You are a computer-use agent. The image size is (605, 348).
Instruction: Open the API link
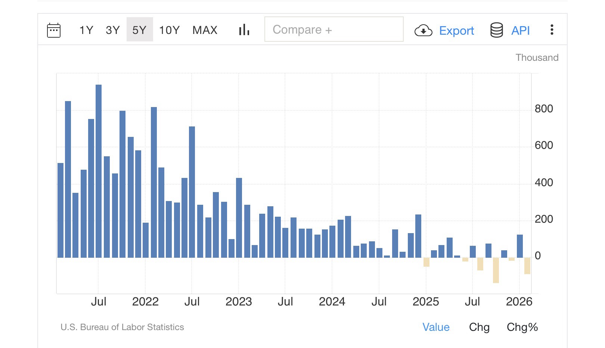pyautogui.click(x=520, y=31)
